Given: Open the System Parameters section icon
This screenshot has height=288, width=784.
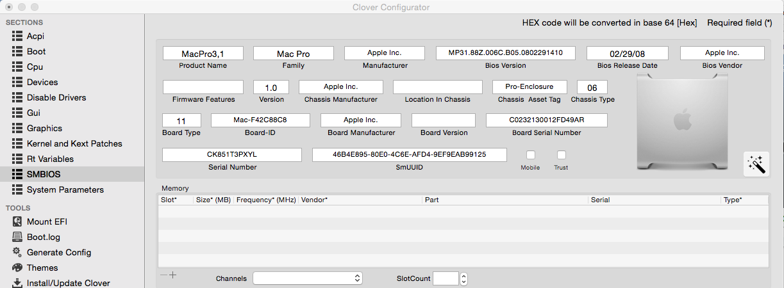Looking at the screenshot, I should [17, 189].
